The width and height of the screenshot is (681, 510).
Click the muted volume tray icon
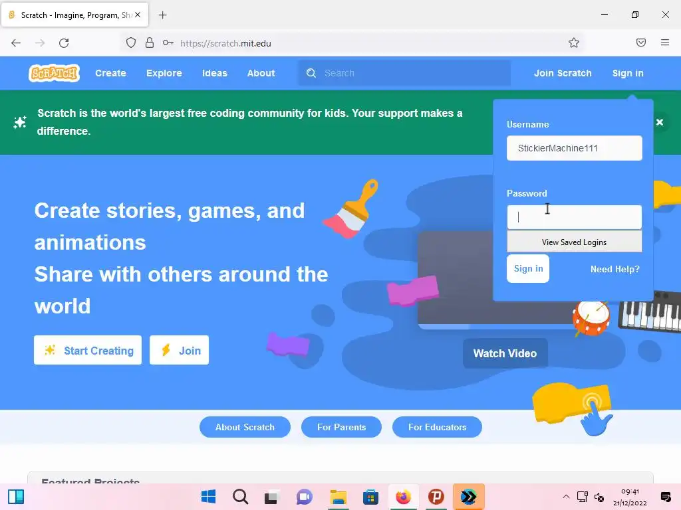[599, 497]
